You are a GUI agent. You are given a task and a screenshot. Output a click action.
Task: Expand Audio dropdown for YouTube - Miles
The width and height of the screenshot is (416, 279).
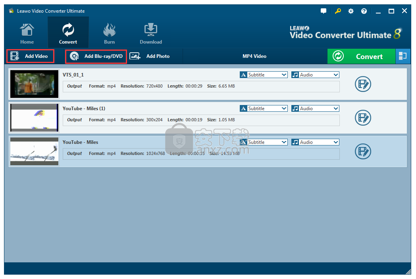[315, 142]
